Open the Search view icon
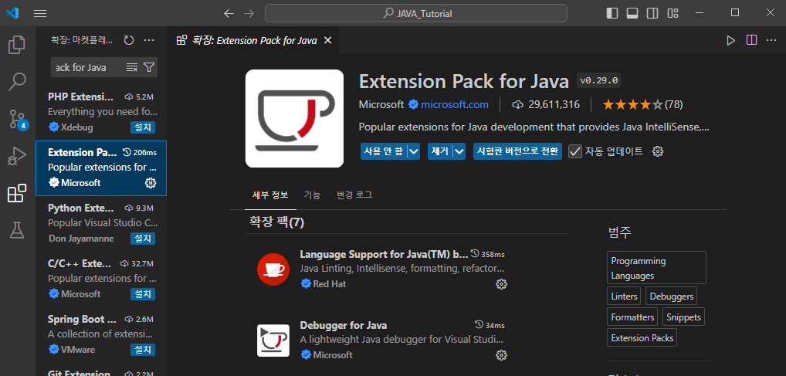 [x=17, y=82]
